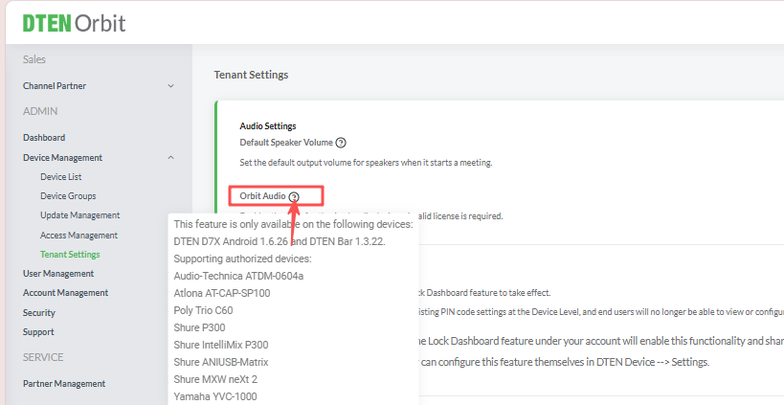Navigate to Partner Management
This screenshot has height=405, width=784.
point(64,384)
